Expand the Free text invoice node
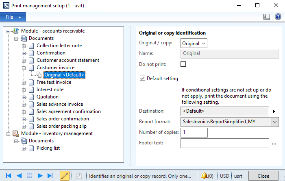Image resolution: width=285 pixels, height=181 pixels. point(24,83)
